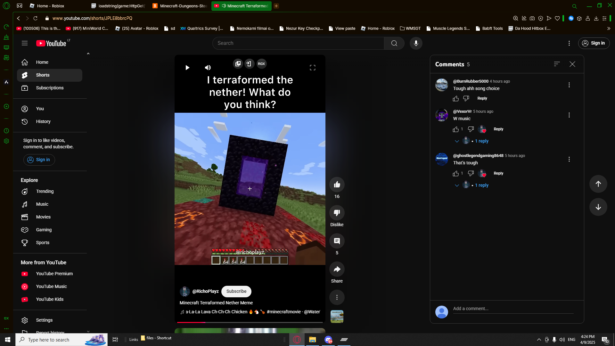
Task: Reply to @ghostlegendgaming8648's comment
Action: (x=498, y=173)
